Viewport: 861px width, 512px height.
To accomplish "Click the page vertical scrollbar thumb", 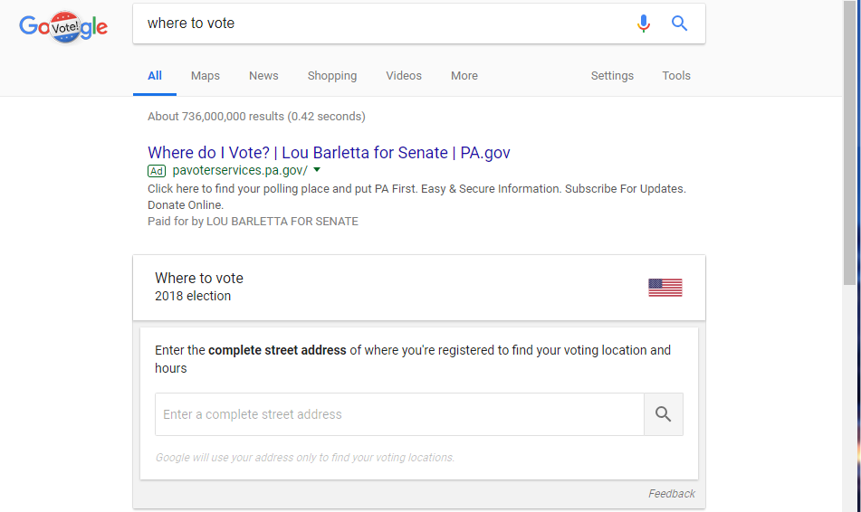I will [849, 143].
